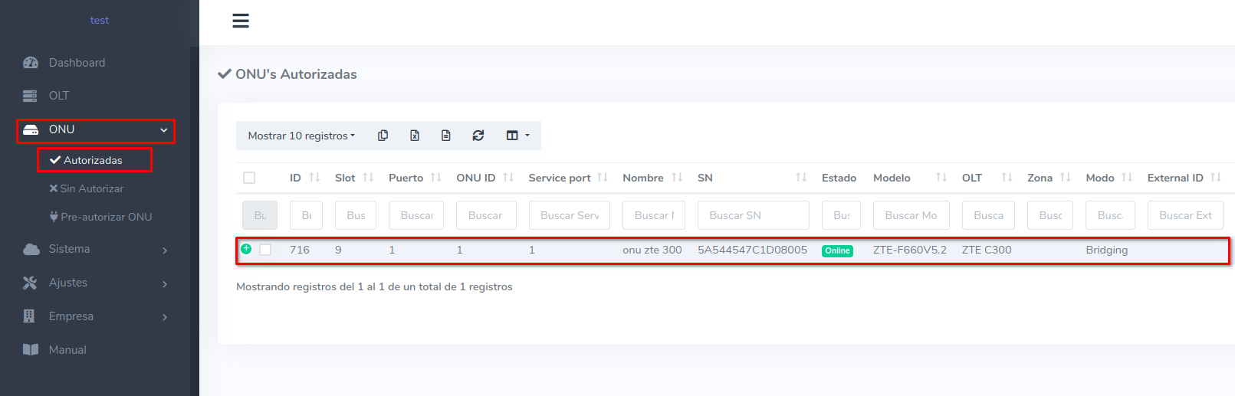Click the Dashboard gauge icon in sidebar
Viewport: 1235px width, 396px height.
tap(31, 63)
